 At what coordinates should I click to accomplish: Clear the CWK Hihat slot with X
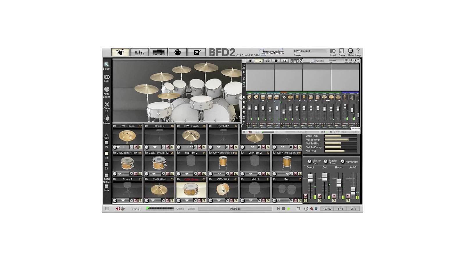(x=163, y=200)
